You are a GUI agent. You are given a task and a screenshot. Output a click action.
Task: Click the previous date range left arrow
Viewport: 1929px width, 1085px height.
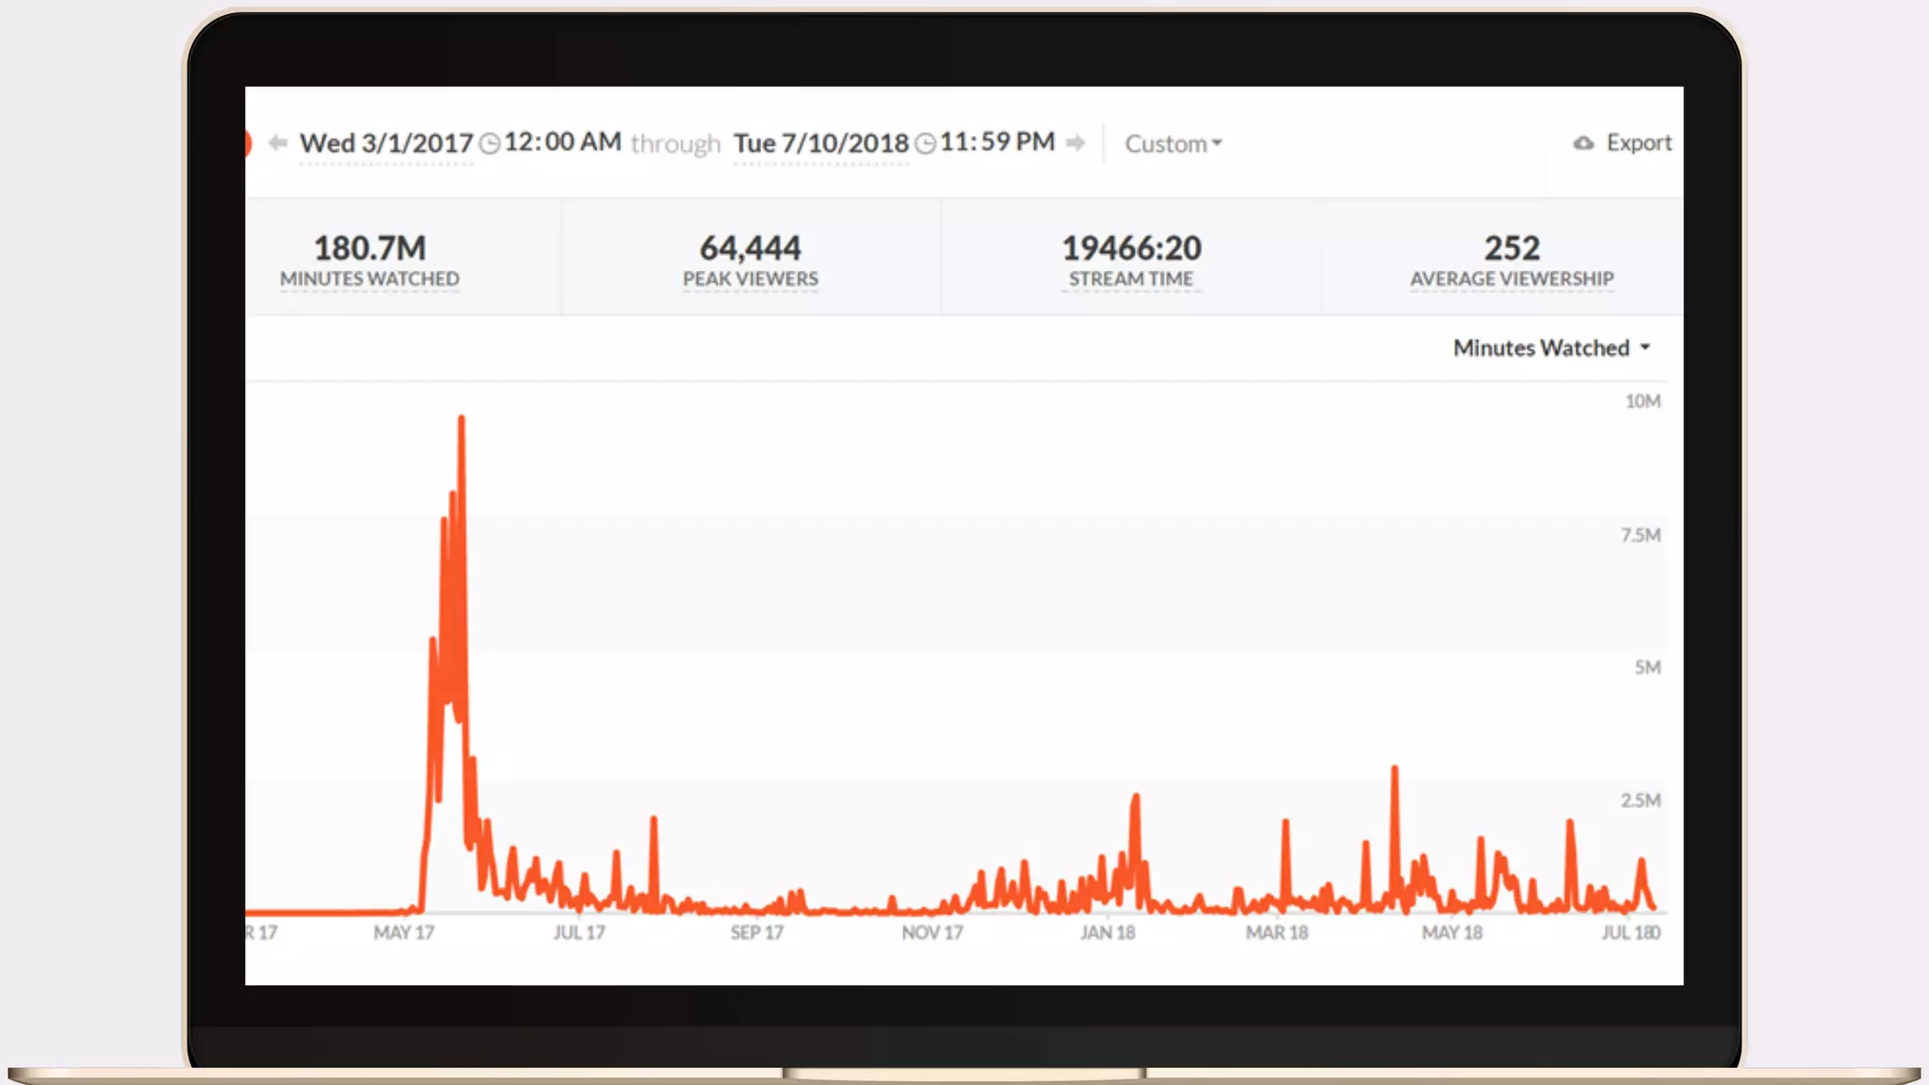[277, 143]
